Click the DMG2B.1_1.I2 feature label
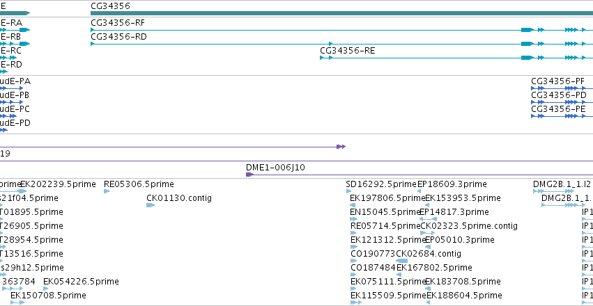This screenshot has width=593, height=306. pos(562,184)
